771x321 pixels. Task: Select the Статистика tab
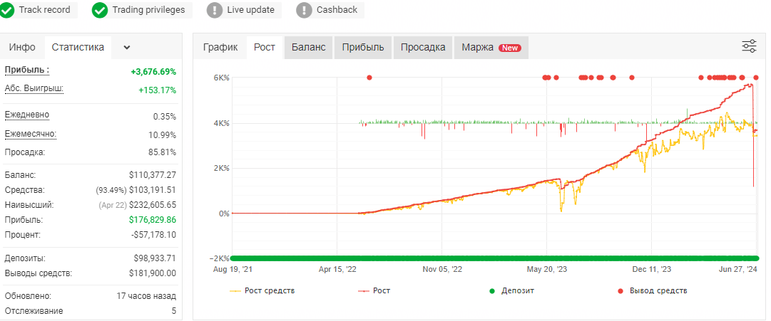(x=78, y=48)
